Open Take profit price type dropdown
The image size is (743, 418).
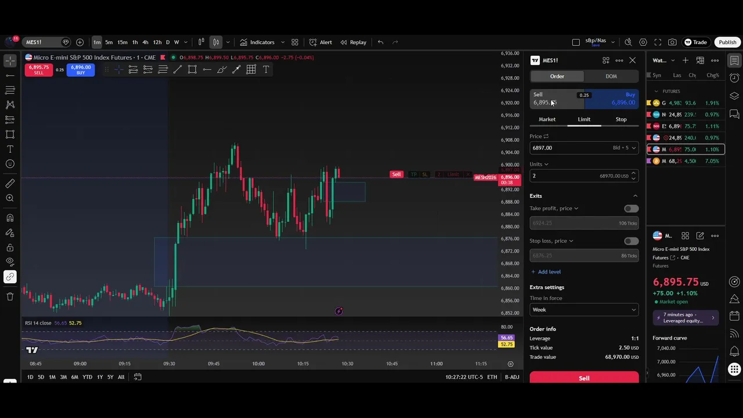click(554, 208)
